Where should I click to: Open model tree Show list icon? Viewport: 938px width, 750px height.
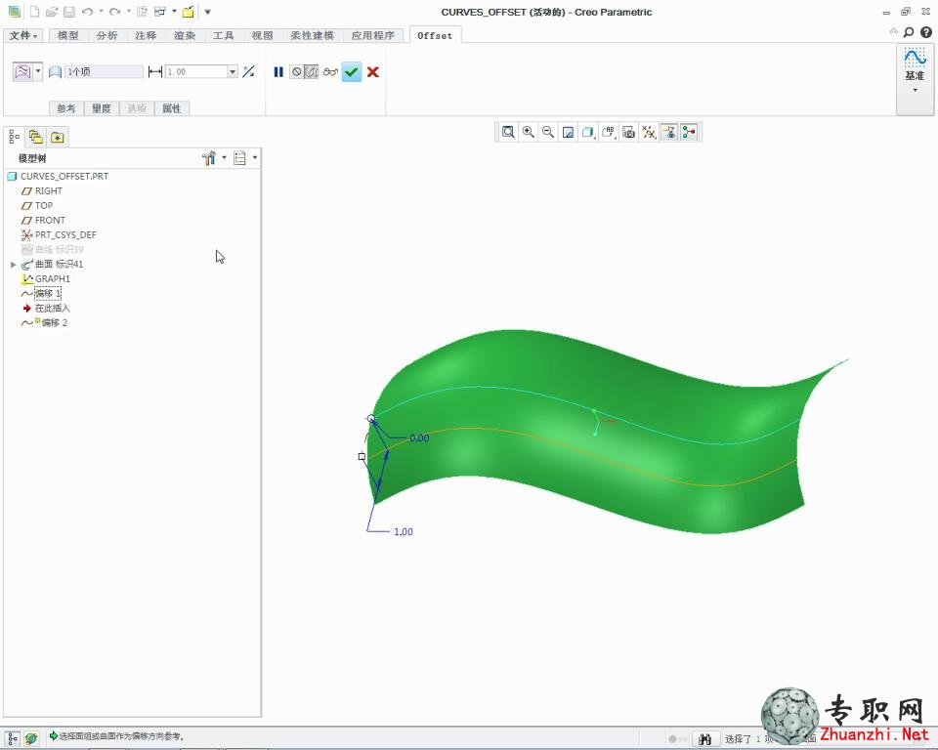click(240, 158)
